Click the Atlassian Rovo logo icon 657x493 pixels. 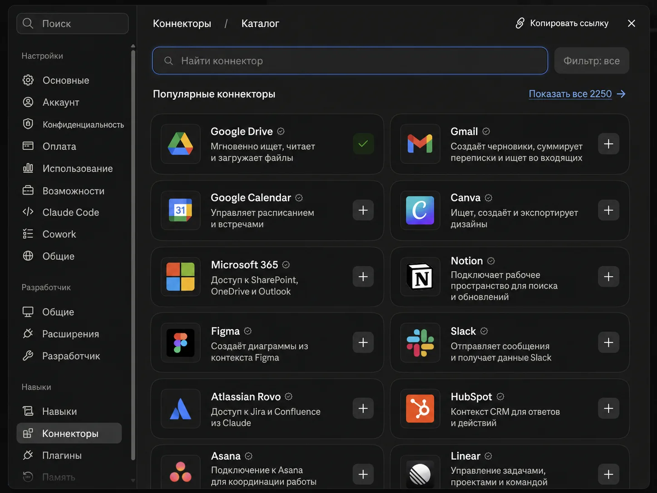pyautogui.click(x=181, y=408)
